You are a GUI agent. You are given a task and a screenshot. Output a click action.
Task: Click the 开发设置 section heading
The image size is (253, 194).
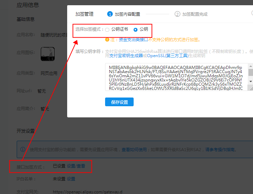coord(25,131)
